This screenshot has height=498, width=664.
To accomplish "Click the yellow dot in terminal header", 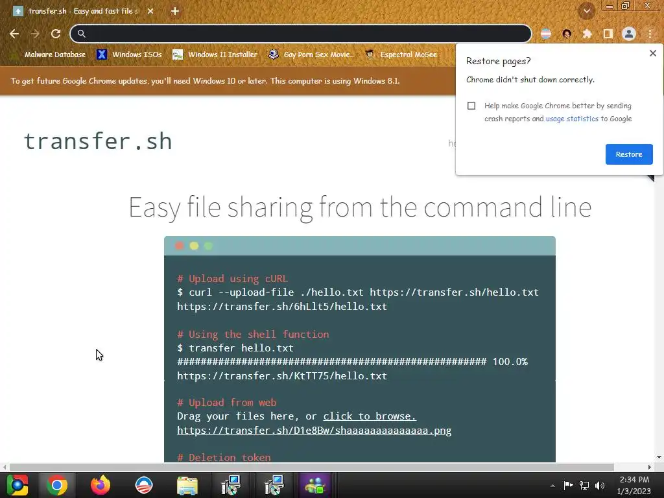I will pos(194,246).
